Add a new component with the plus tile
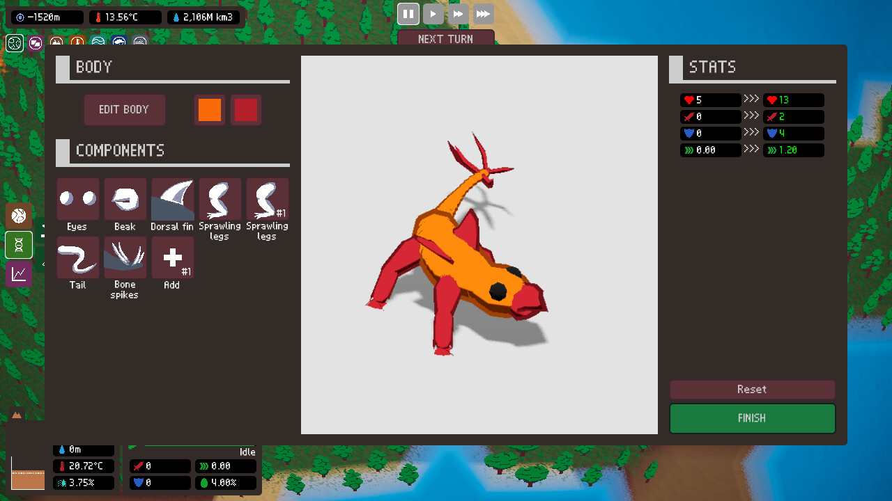 [173, 257]
